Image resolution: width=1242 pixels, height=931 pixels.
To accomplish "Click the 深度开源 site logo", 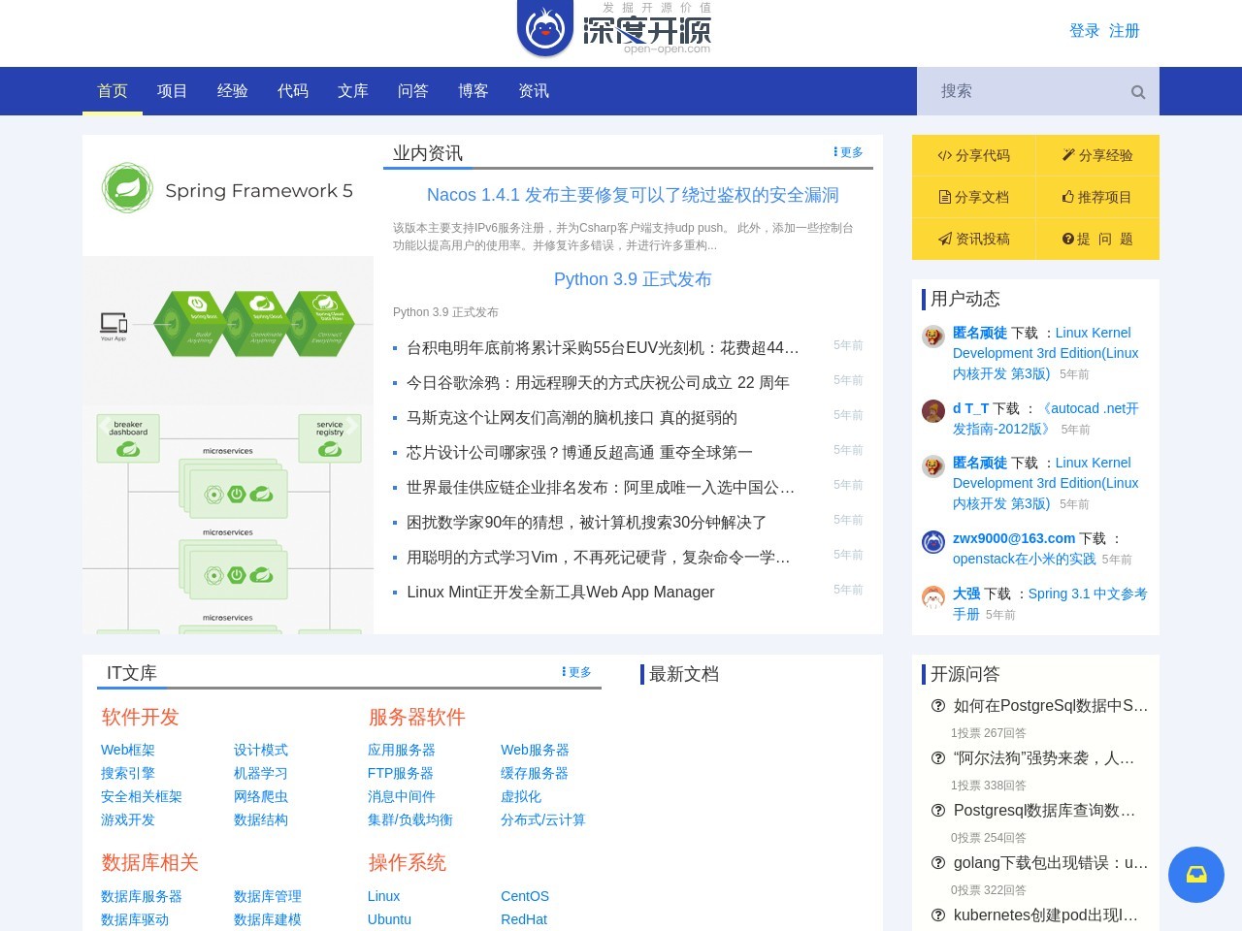I will (x=614, y=31).
